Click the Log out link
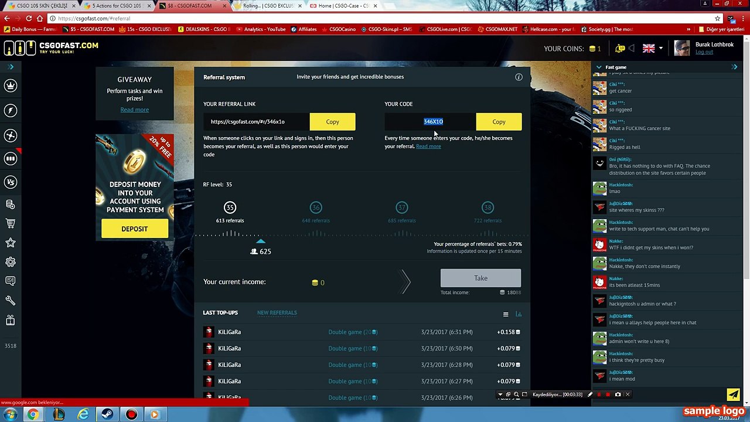Image resolution: width=750 pixels, height=422 pixels. [x=704, y=52]
